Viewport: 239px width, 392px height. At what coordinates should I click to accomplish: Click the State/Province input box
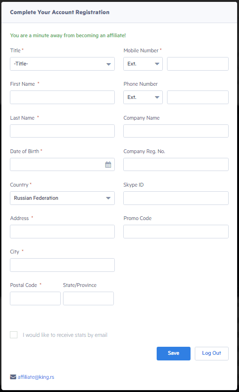88,299
